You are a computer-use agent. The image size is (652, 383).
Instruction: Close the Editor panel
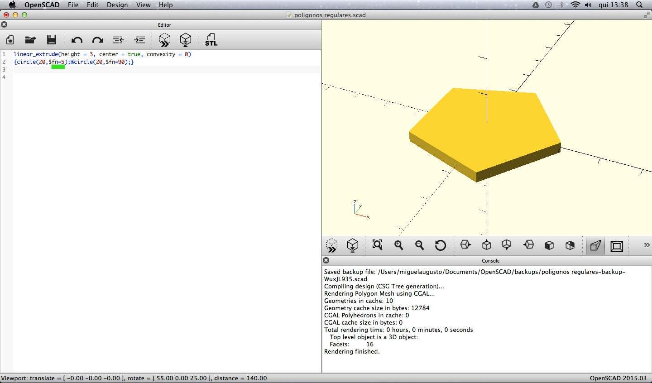coord(4,24)
